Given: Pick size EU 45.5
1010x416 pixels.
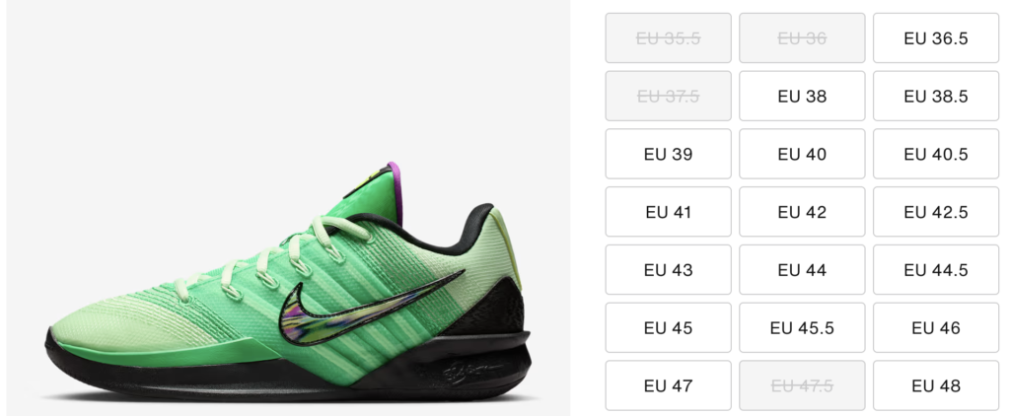Looking at the screenshot, I should pyautogui.click(x=802, y=328).
